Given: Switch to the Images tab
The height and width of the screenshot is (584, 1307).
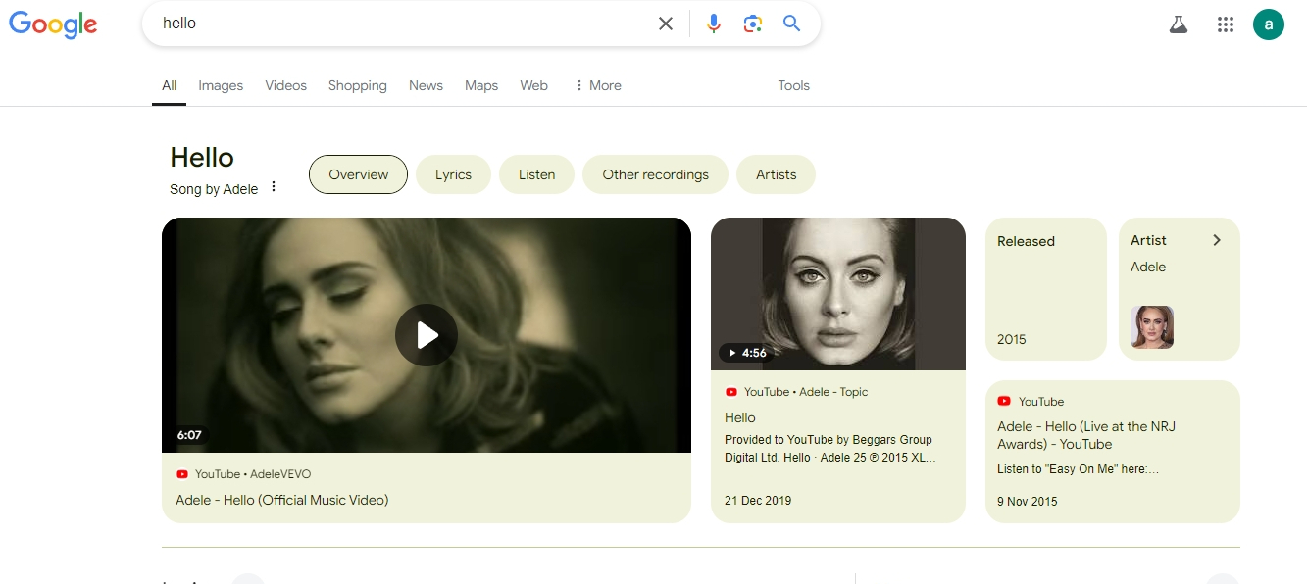Looking at the screenshot, I should (221, 85).
